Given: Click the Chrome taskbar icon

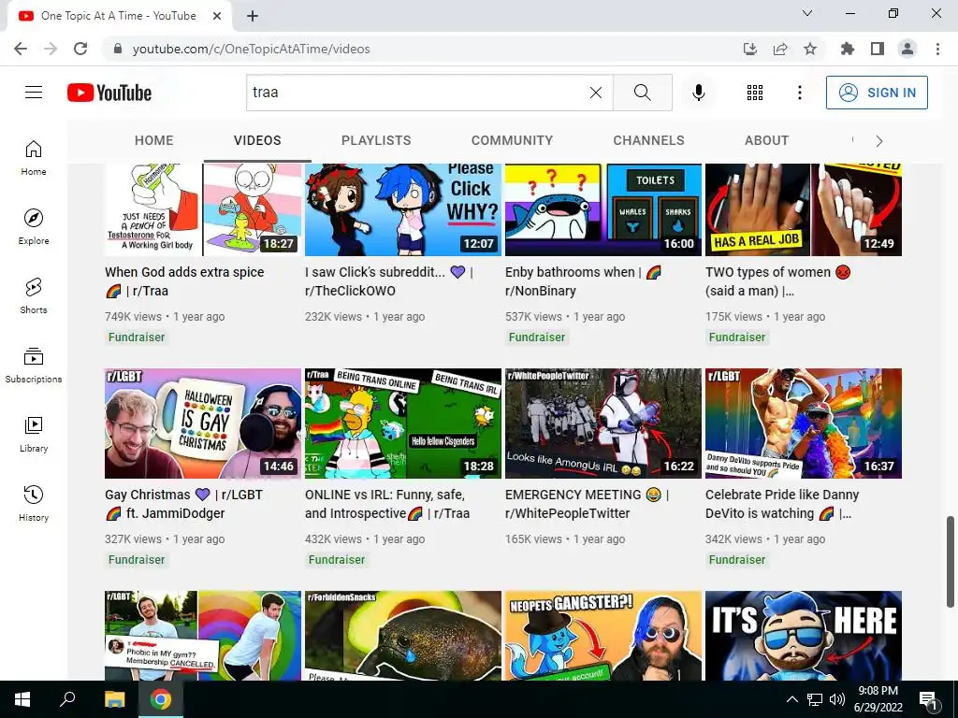Looking at the screenshot, I should tap(161, 699).
